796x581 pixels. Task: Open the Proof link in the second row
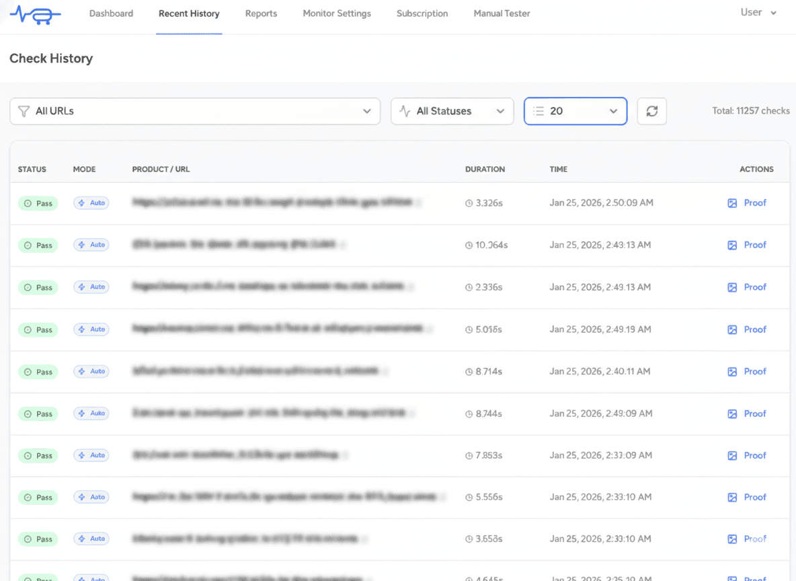click(755, 245)
